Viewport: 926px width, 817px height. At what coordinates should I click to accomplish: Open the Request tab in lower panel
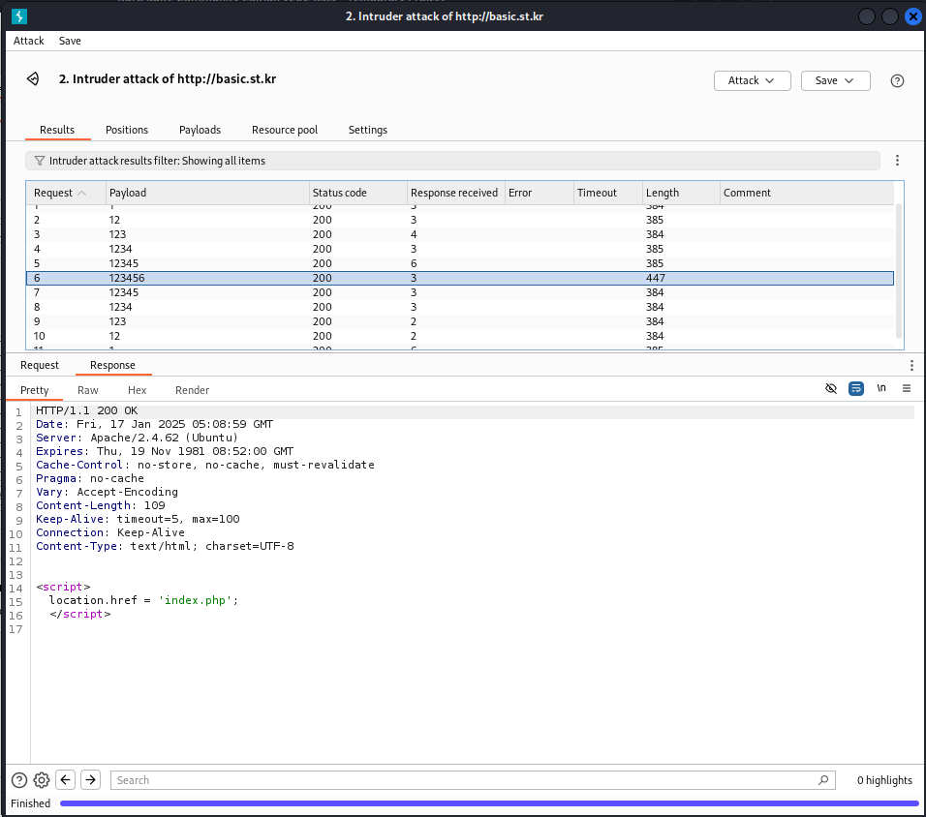40,365
